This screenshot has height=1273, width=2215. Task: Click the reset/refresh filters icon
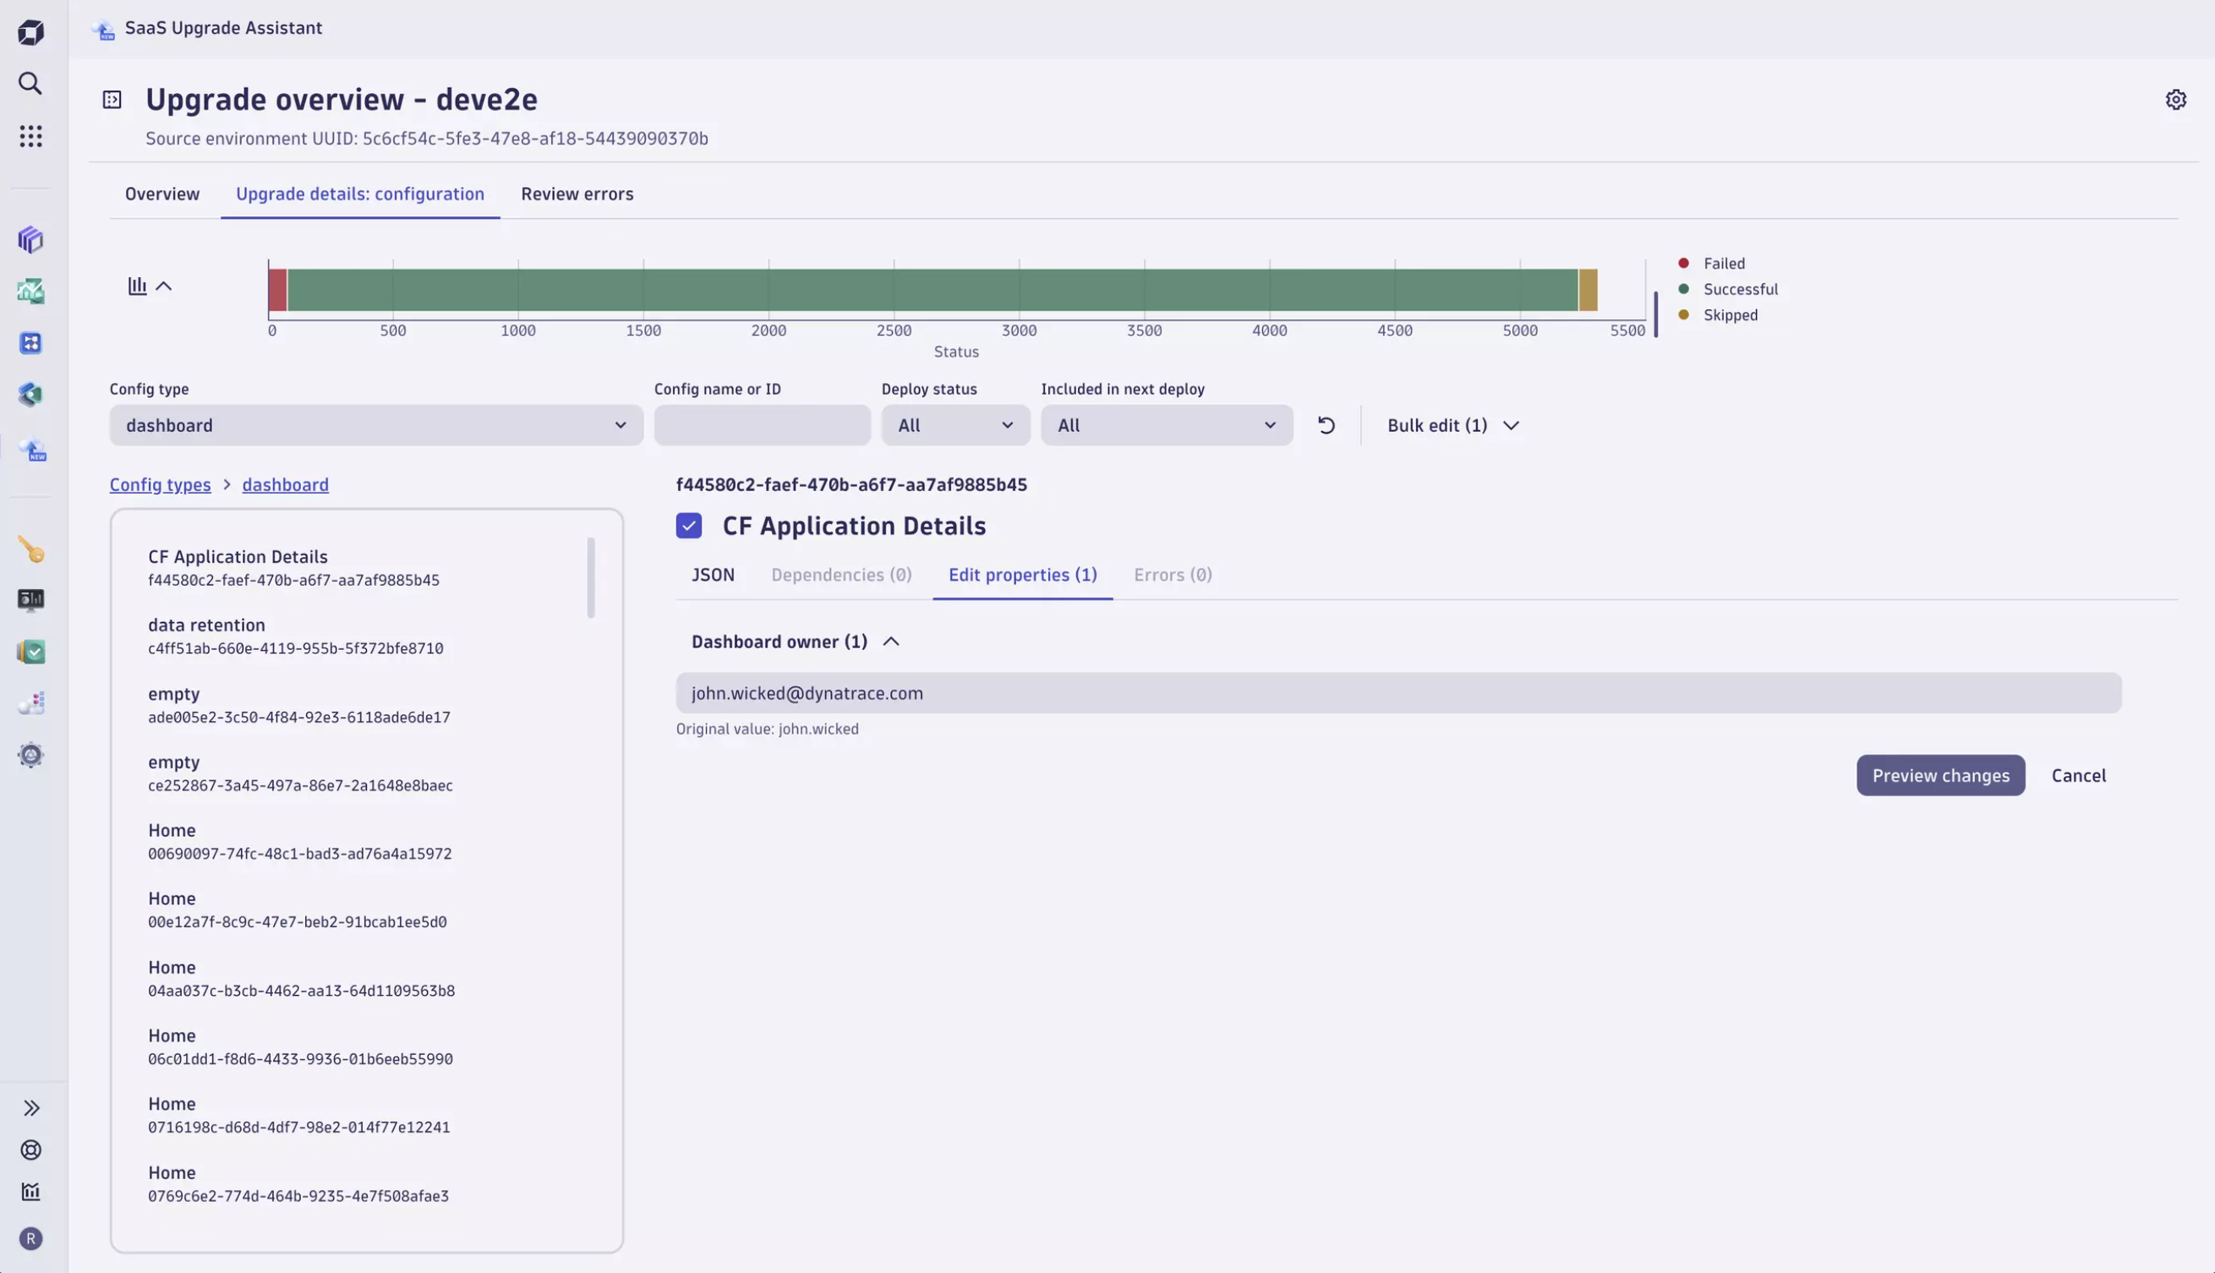(1325, 424)
